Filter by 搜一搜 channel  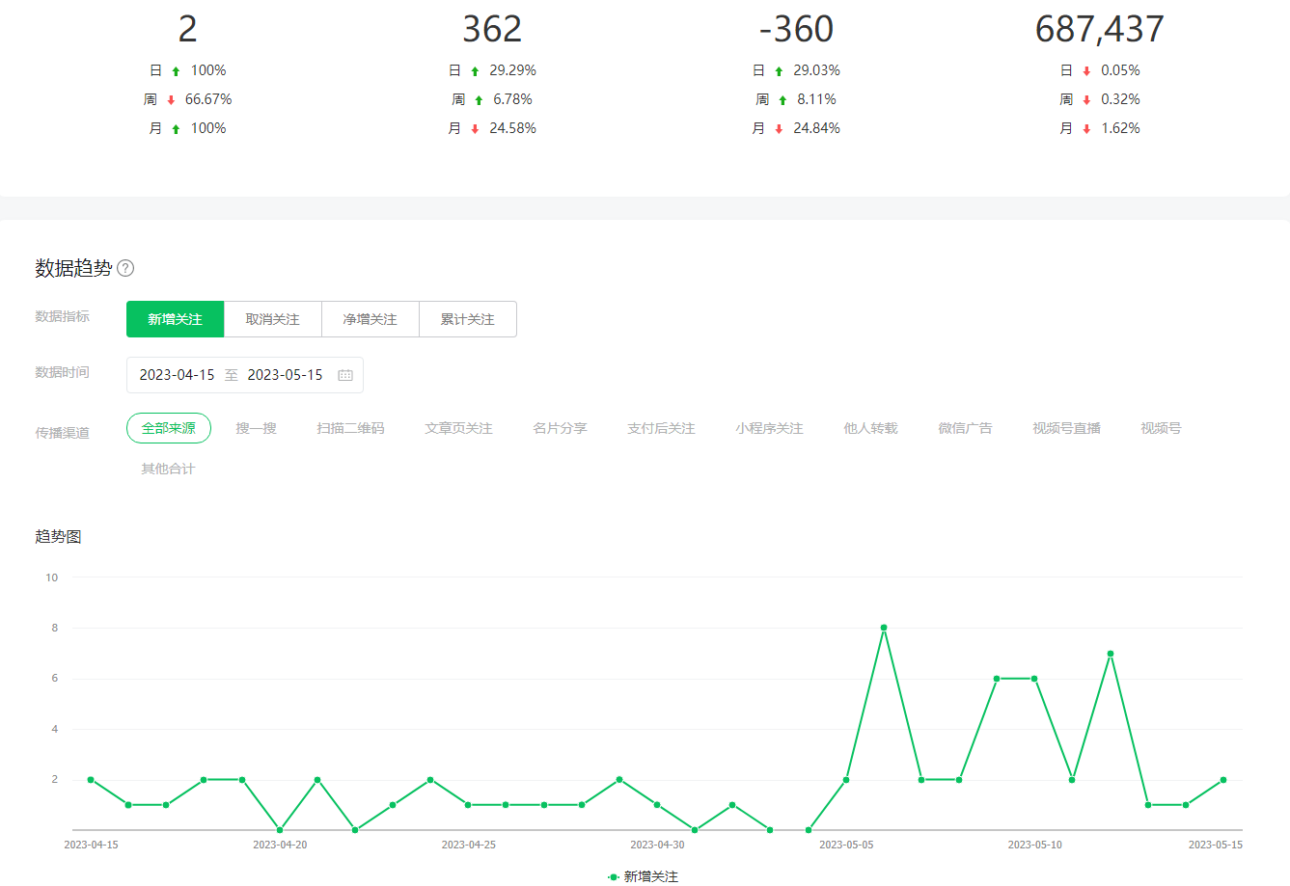[x=256, y=428]
